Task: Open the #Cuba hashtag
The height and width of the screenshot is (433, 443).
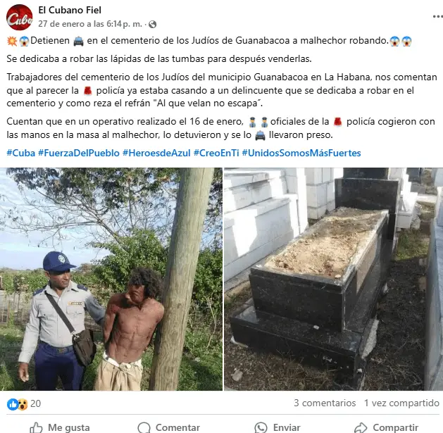Action: (x=21, y=153)
